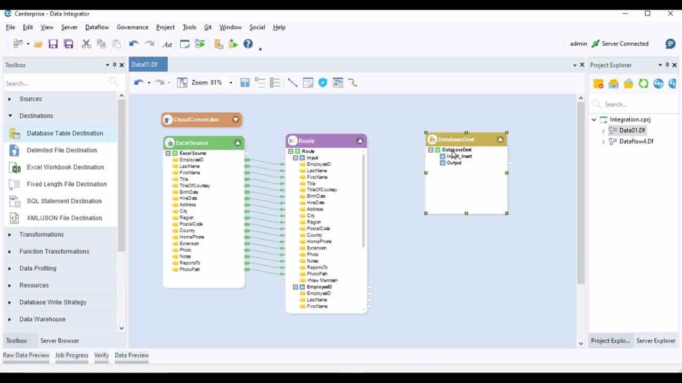This screenshot has height=383, width=682.
Task: Click the canvas vertical scrollbar
Action: (x=581, y=191)
